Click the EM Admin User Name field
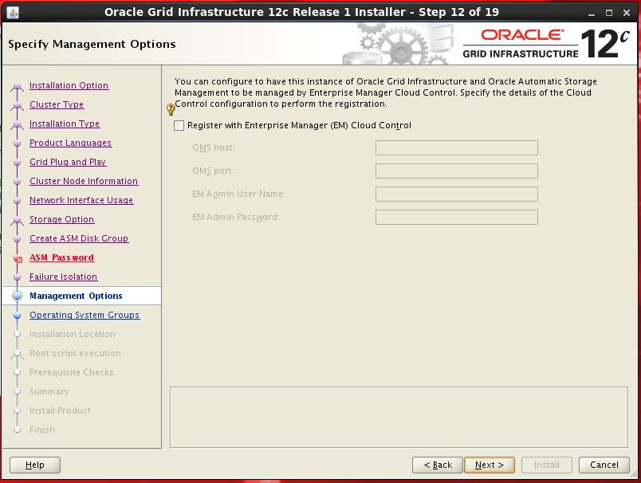This screenshot has width=641, height=483. point(457,194)
